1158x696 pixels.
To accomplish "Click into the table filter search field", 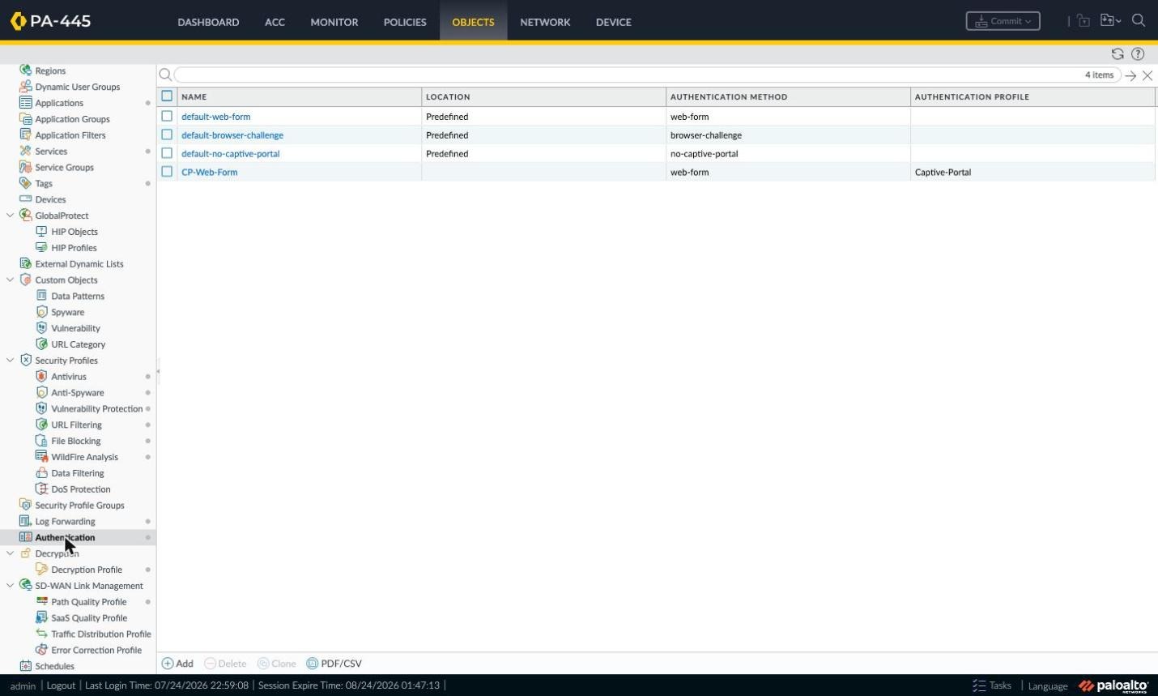I will pyautogui.click(x=647, y=75).
